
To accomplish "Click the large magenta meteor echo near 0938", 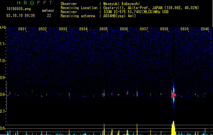I will tap(173, 94).
